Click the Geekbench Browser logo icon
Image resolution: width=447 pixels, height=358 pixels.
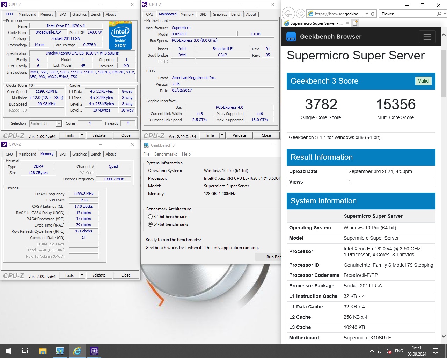pyautogui.click(x=291, y=37)
